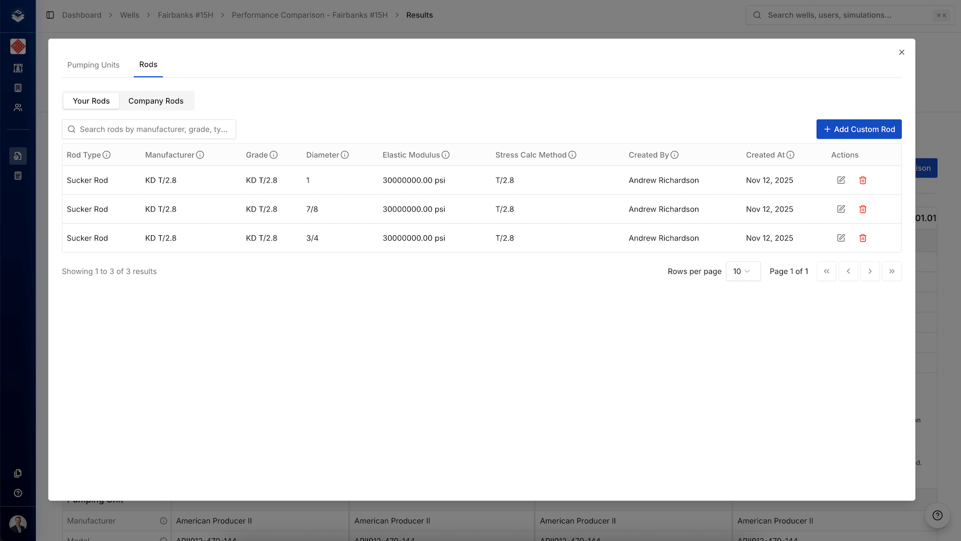Open the Dashboard breadcrumb link

point(82,15)
